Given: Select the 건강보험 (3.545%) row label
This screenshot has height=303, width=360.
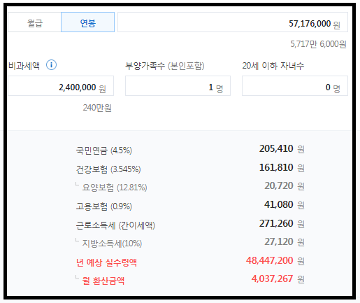Looking at the screenshot, I should click(x=108, y=169).
